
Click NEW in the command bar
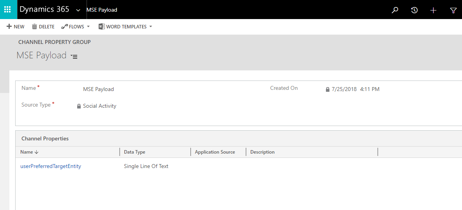16,27
